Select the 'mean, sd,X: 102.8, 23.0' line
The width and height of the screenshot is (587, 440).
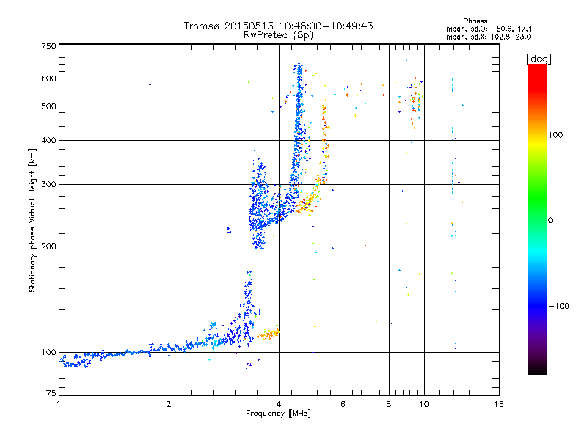click(x=488, y=37)
